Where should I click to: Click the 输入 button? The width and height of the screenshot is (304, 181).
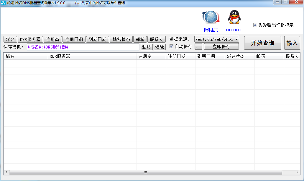(292, 43)
